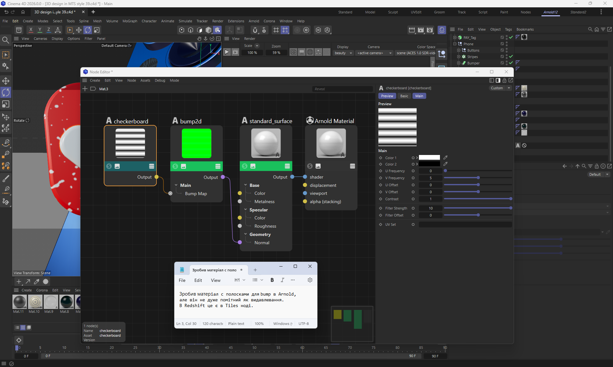613x367 pixels.
Task: Click the Color 1 eyedropper icon
Action: (445, 158)
